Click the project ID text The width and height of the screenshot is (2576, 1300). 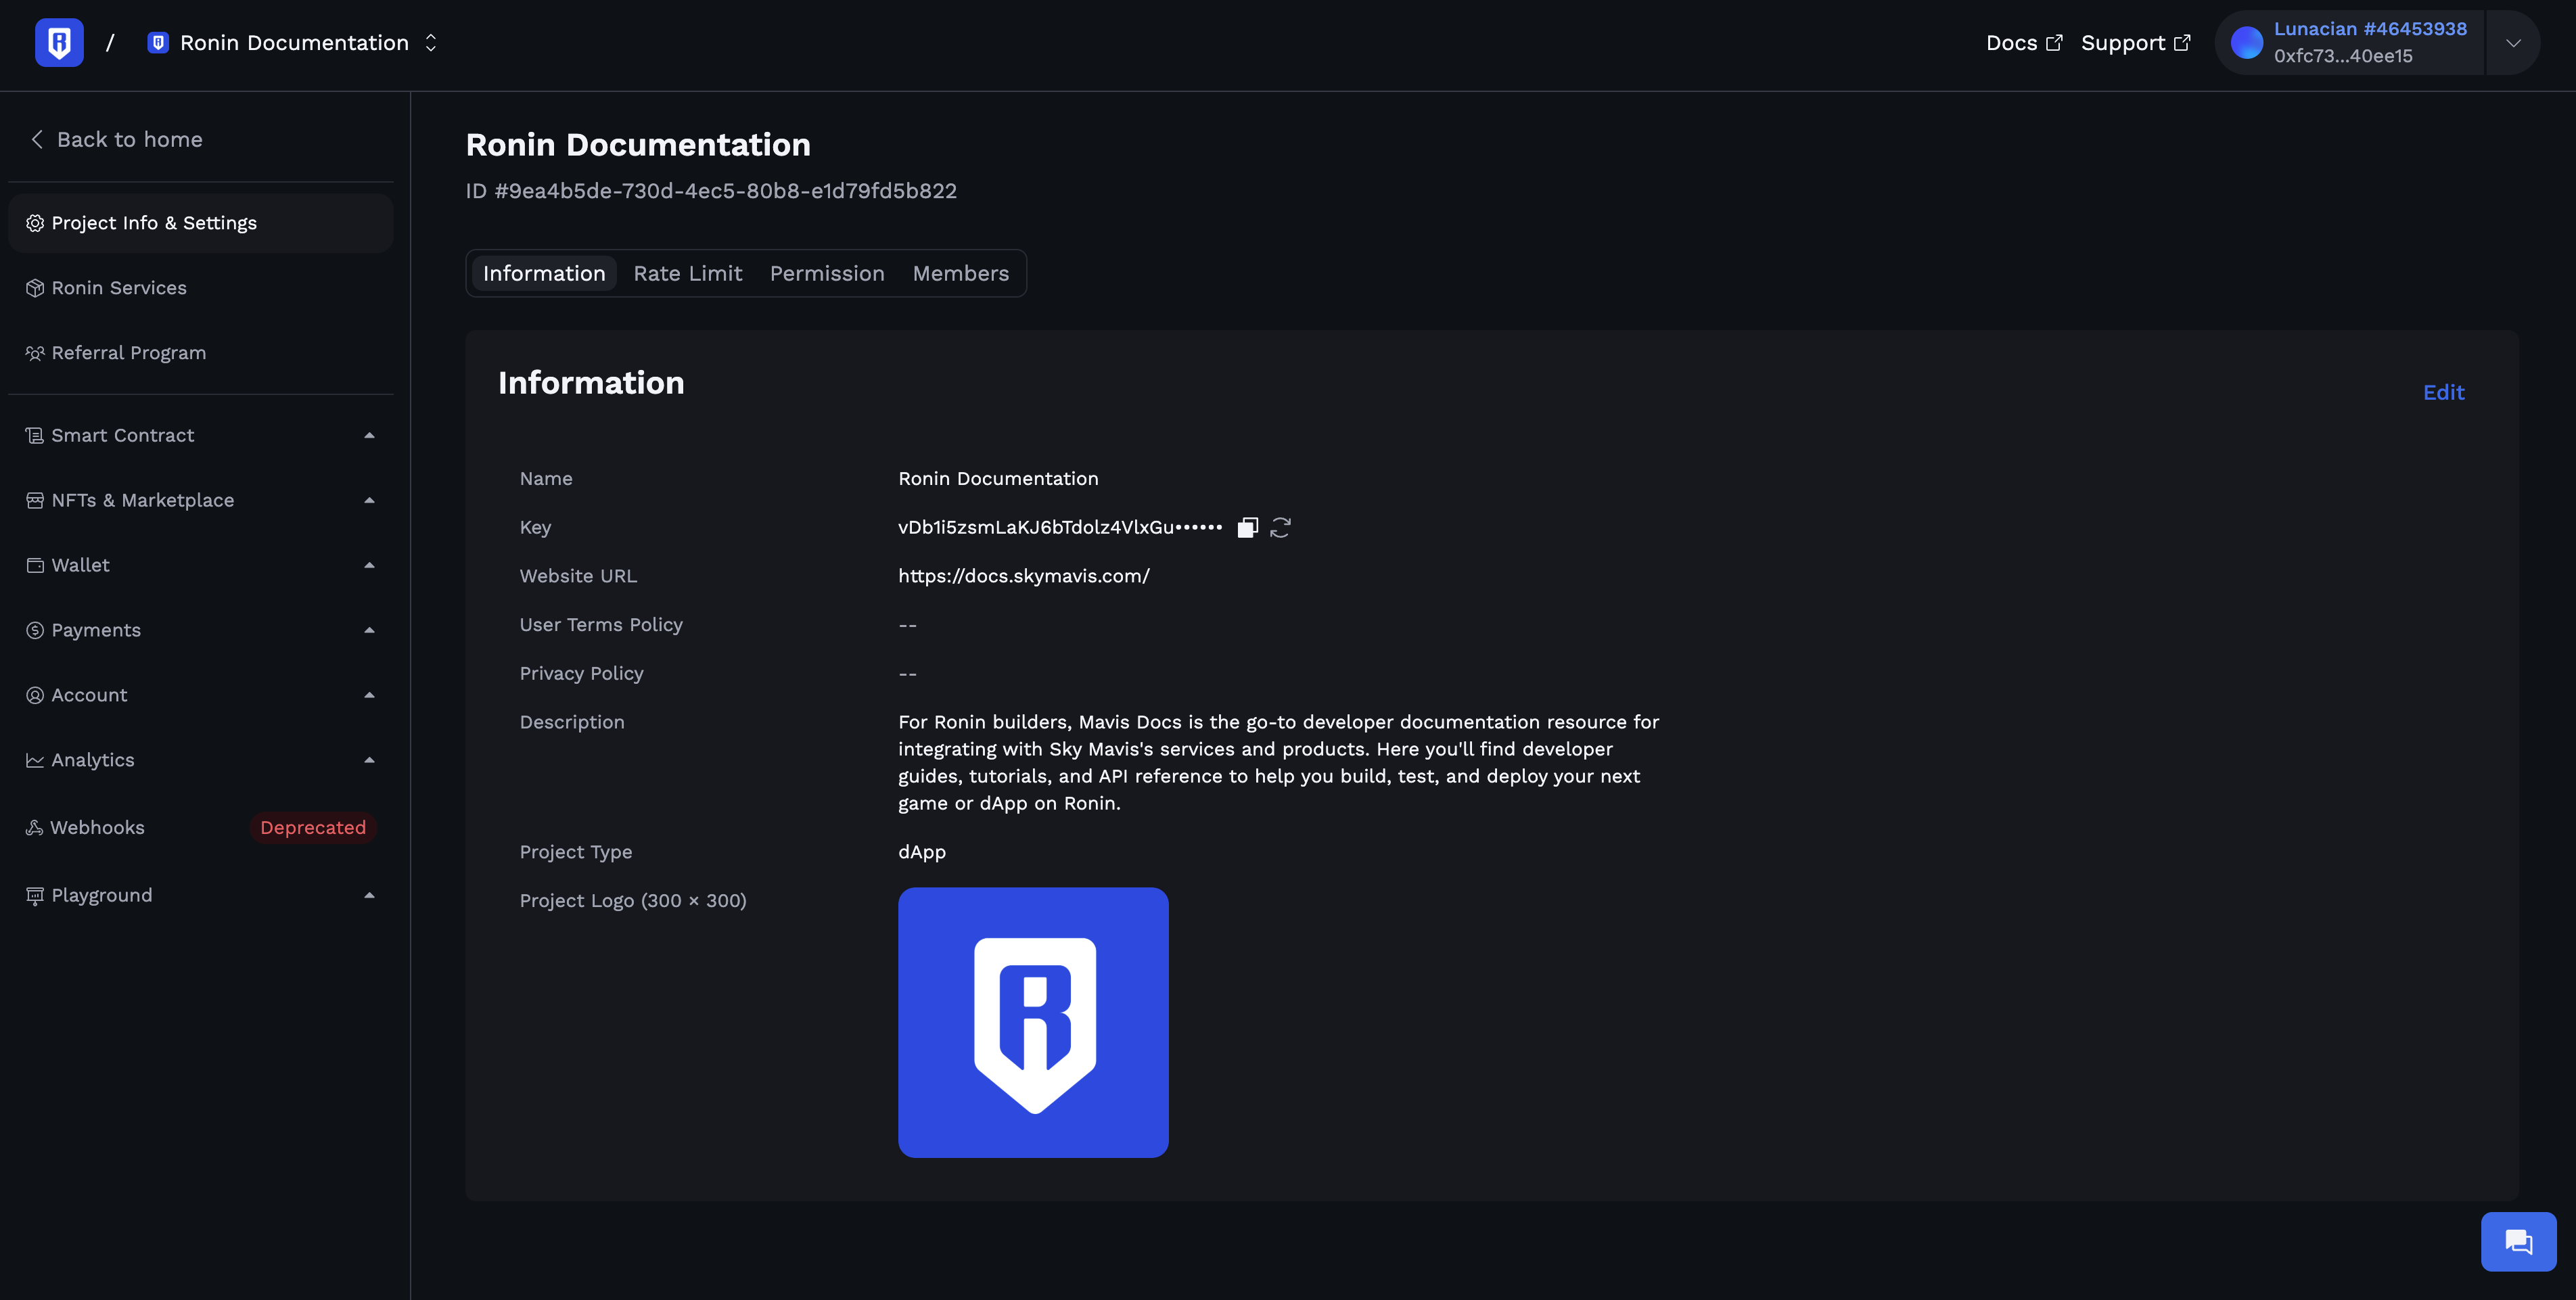(x=711, y=191)
